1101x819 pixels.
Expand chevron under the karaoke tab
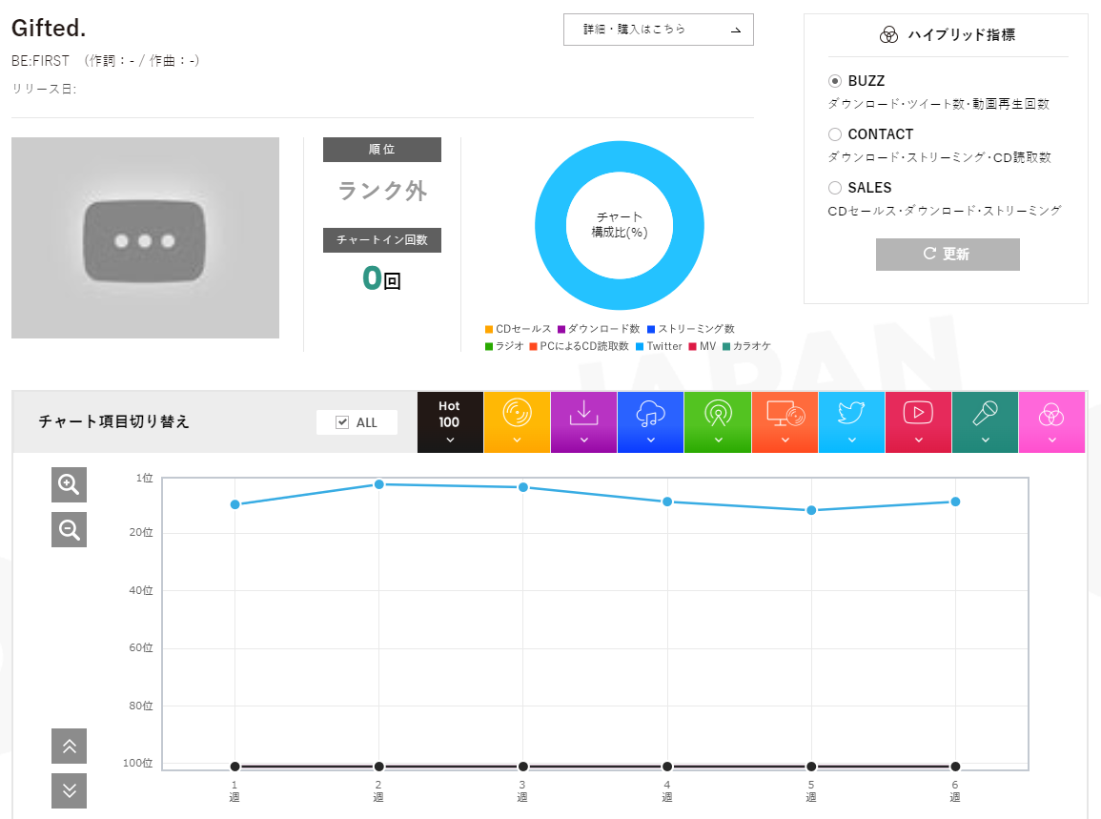(x=985, y=440)
